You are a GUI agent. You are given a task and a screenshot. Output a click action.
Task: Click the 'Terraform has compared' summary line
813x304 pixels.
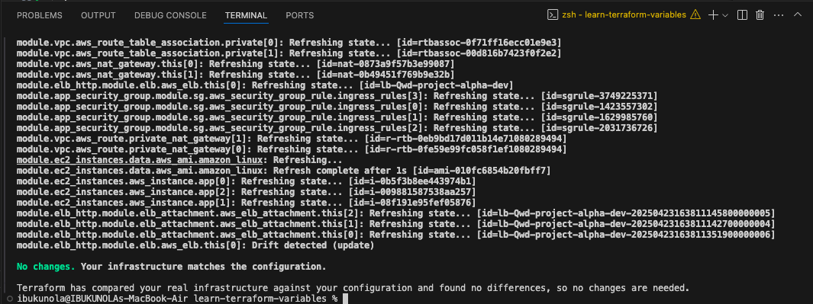pyautogui.click(x=353, y=287)
